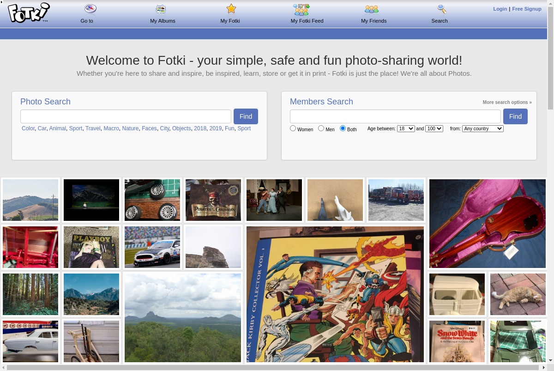Click the My Fotki star icon
554x371 pixels.
tap(231, 9)
